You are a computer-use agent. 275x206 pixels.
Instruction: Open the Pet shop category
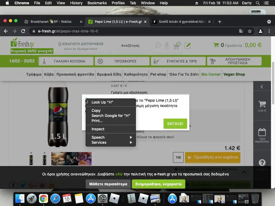[158, 74]
